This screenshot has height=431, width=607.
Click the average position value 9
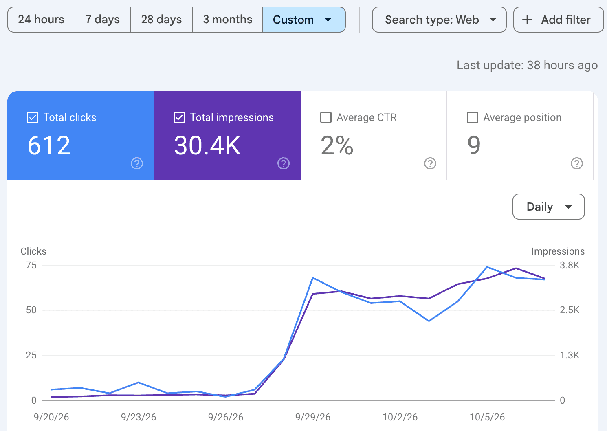point(474,145)
